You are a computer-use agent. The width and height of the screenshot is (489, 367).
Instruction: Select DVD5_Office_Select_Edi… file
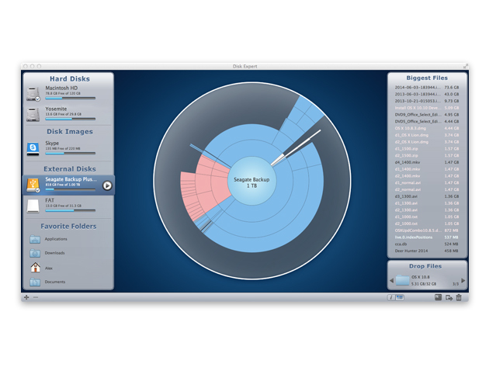427,122
